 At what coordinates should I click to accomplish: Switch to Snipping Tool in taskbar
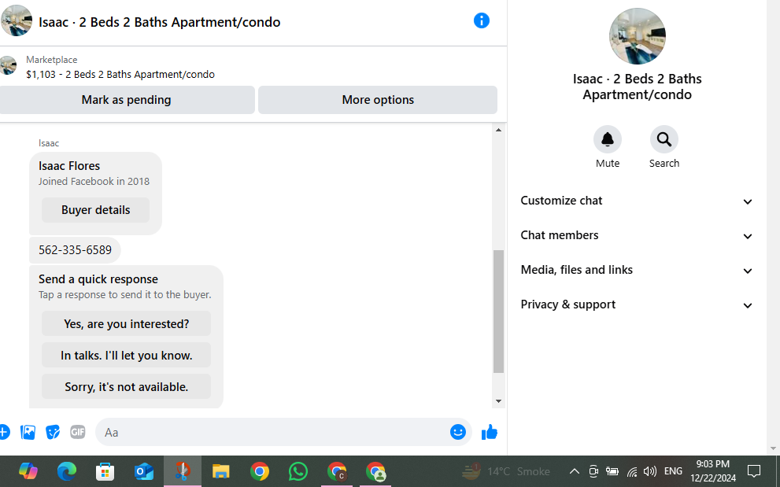tap(182, 471)
